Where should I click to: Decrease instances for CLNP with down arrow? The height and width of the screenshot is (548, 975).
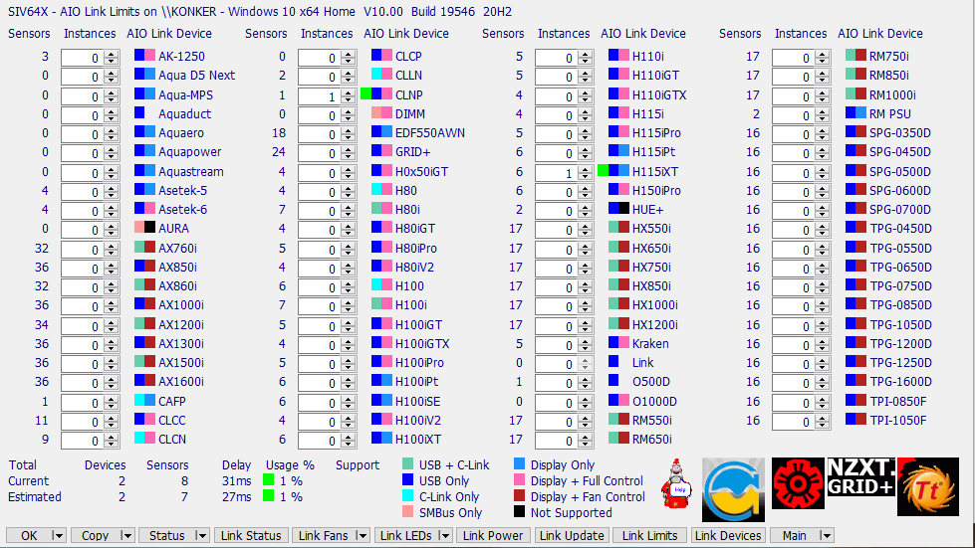(349, 99)
